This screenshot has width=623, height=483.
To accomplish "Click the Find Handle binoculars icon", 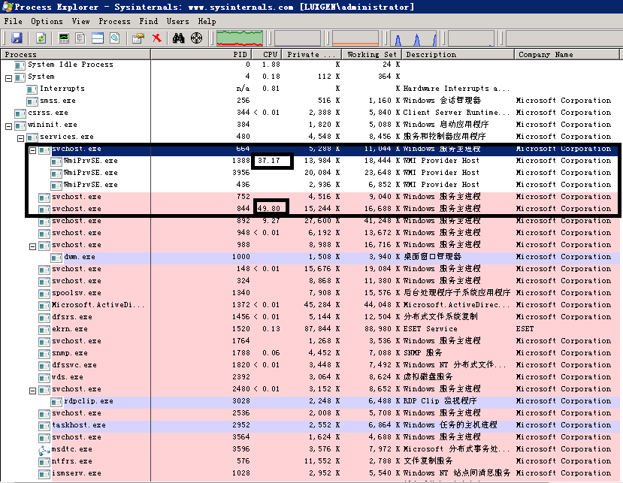I will pos(177,38).
